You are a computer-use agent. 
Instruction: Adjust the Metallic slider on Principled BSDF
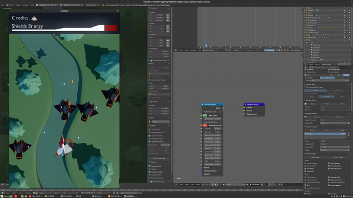[212, 129]
